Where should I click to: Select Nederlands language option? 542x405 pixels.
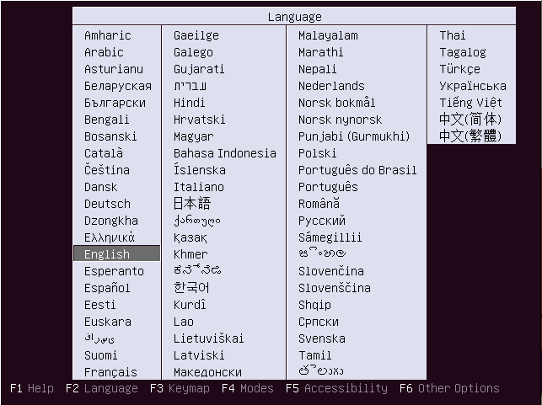(331, 86)
